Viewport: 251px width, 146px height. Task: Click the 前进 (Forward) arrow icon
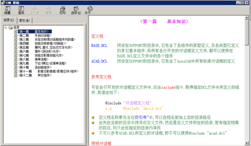(x=49, y=10)
